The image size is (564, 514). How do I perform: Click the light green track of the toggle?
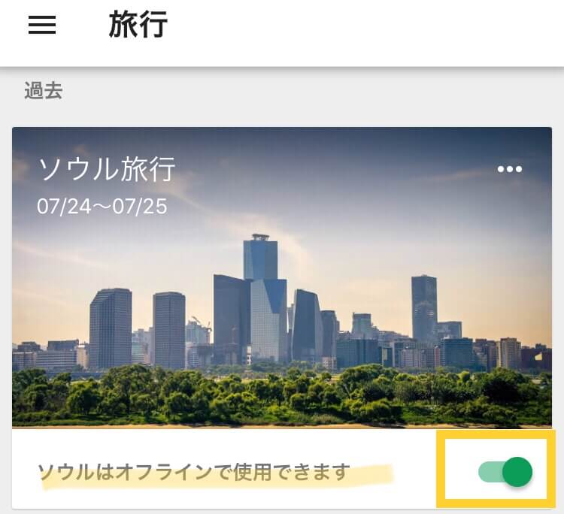coord(490,472)
